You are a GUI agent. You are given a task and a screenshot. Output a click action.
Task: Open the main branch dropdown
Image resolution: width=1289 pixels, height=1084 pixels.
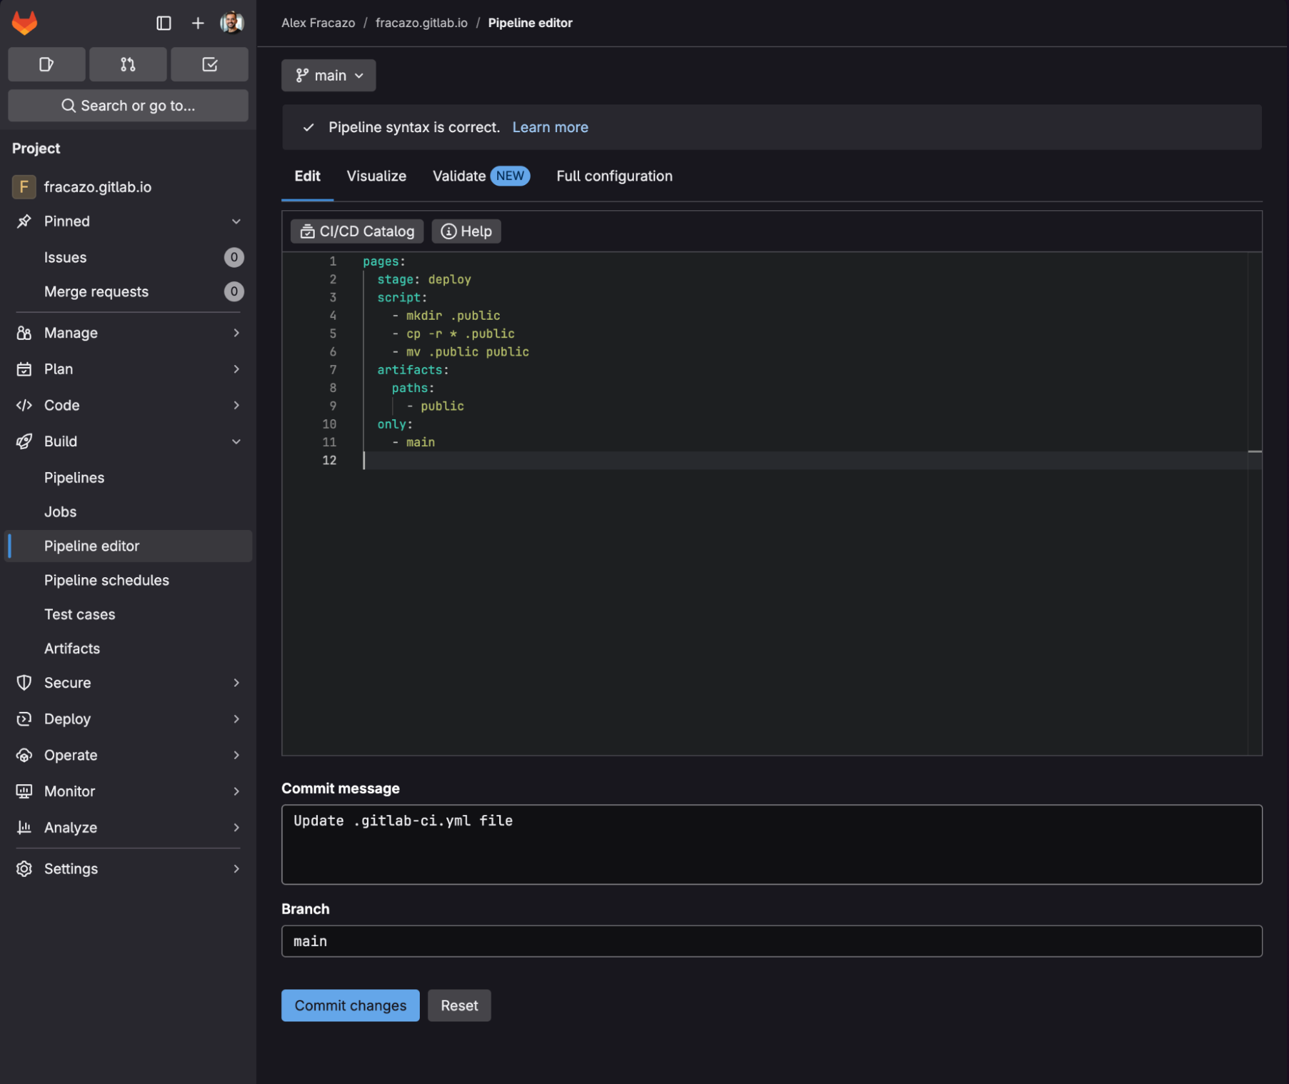329,75
